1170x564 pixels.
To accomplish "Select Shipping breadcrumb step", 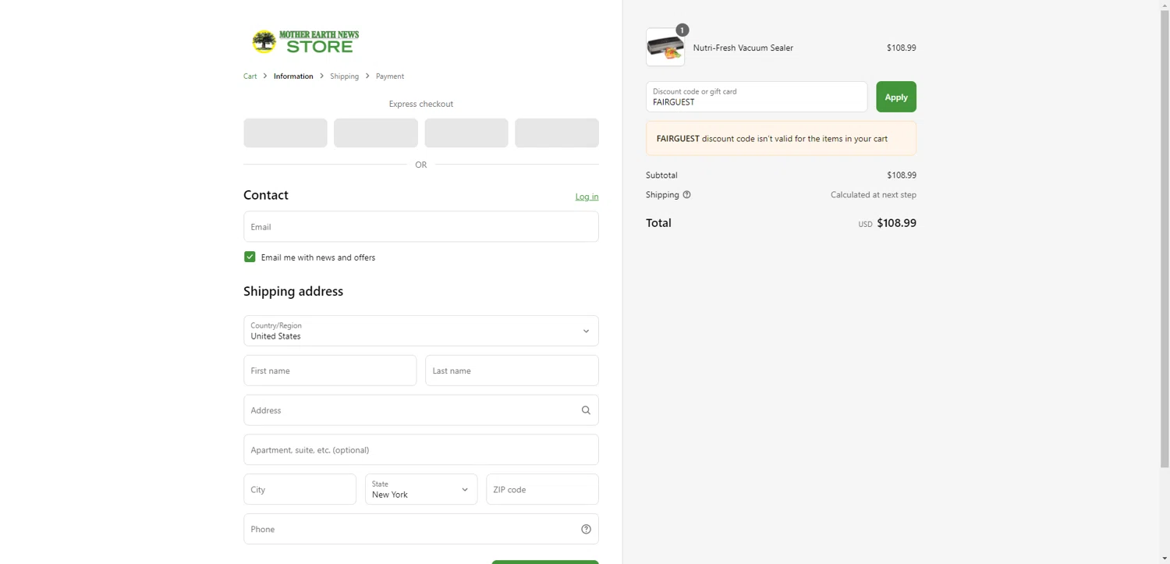I will pyautogui.click(x=344, y=76).
